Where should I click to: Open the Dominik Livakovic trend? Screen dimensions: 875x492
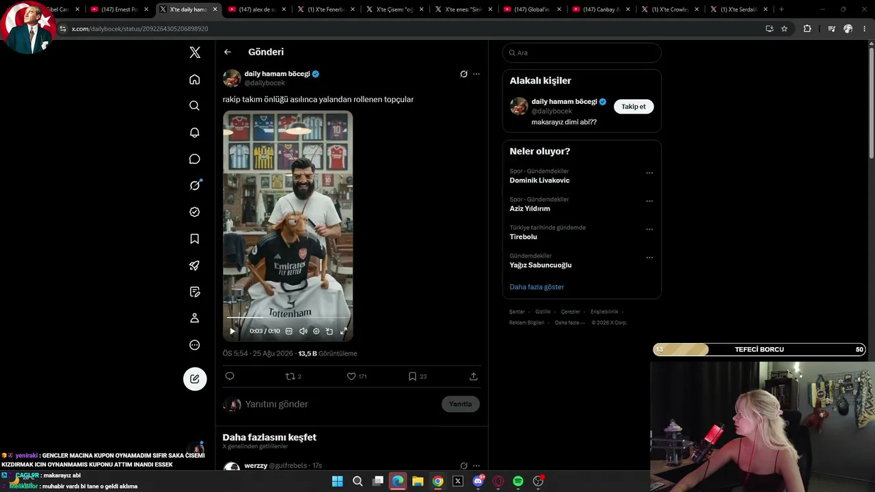coord(539,180)
